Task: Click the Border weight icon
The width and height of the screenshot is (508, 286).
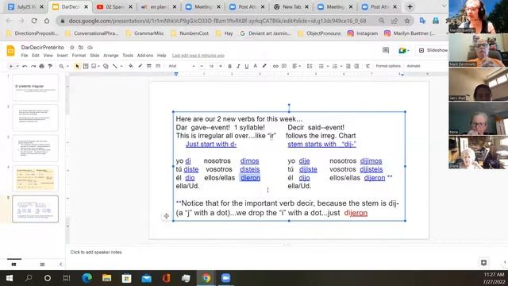Action: [149, 66]
